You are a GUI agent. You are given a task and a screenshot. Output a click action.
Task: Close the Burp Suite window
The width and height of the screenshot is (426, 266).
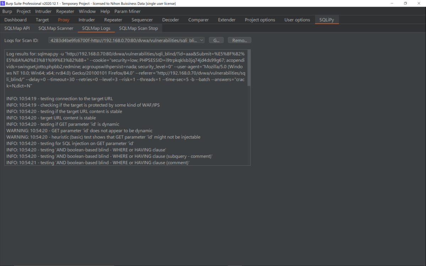coord(419,3)
